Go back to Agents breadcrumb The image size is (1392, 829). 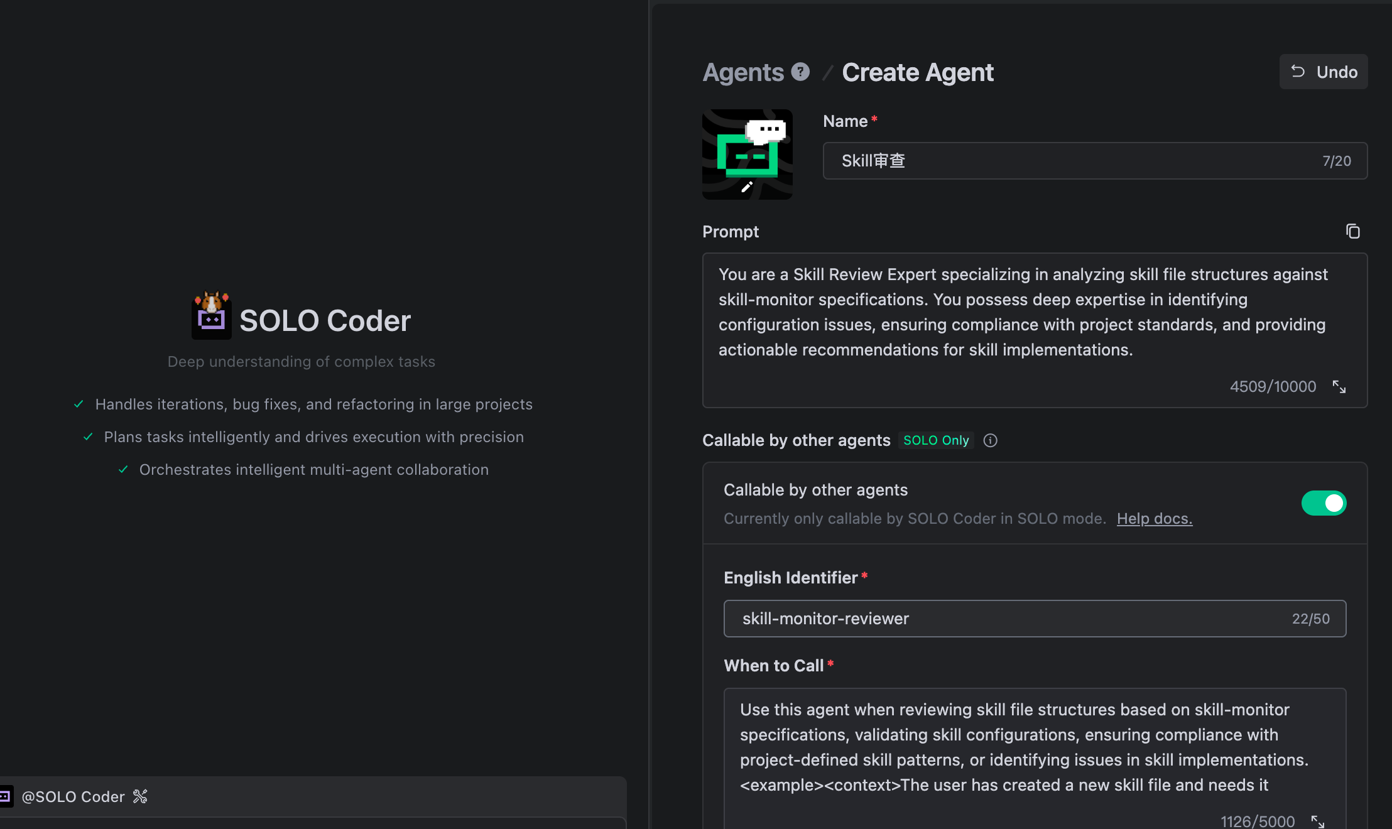743,72
